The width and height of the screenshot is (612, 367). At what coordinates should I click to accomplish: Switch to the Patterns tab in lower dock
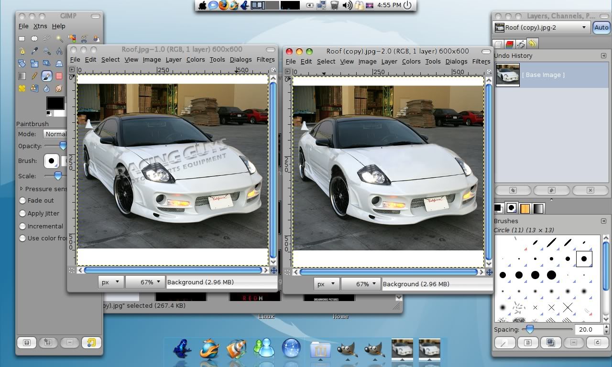pos(525,208)
